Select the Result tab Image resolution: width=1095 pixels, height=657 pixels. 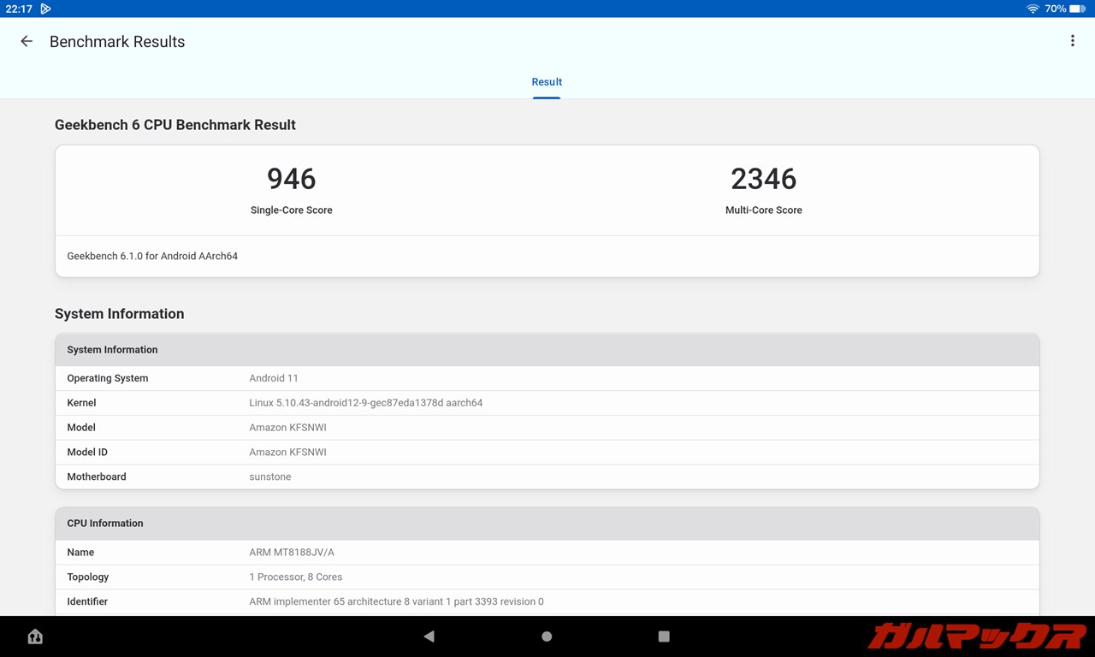tap(547, 82)
